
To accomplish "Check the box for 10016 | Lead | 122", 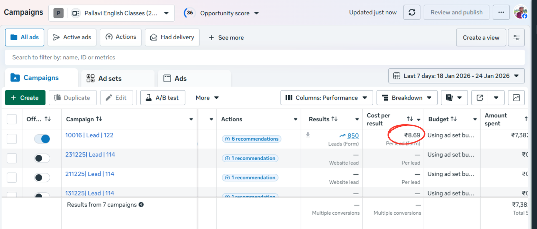I will tap(12, 139).
